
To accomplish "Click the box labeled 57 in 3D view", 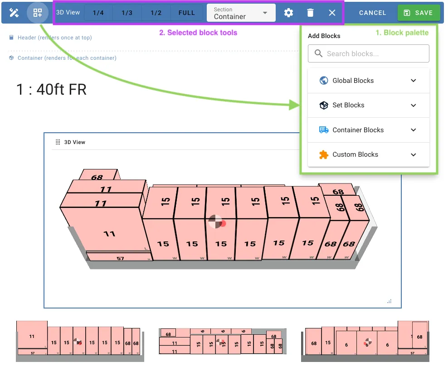I will click(119, 257).
